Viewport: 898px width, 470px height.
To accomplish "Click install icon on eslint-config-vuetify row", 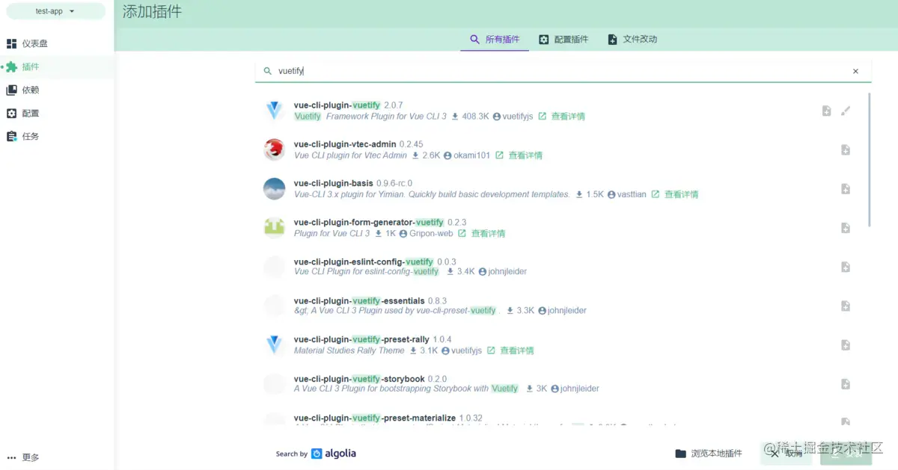I will (x=846, y=267).
